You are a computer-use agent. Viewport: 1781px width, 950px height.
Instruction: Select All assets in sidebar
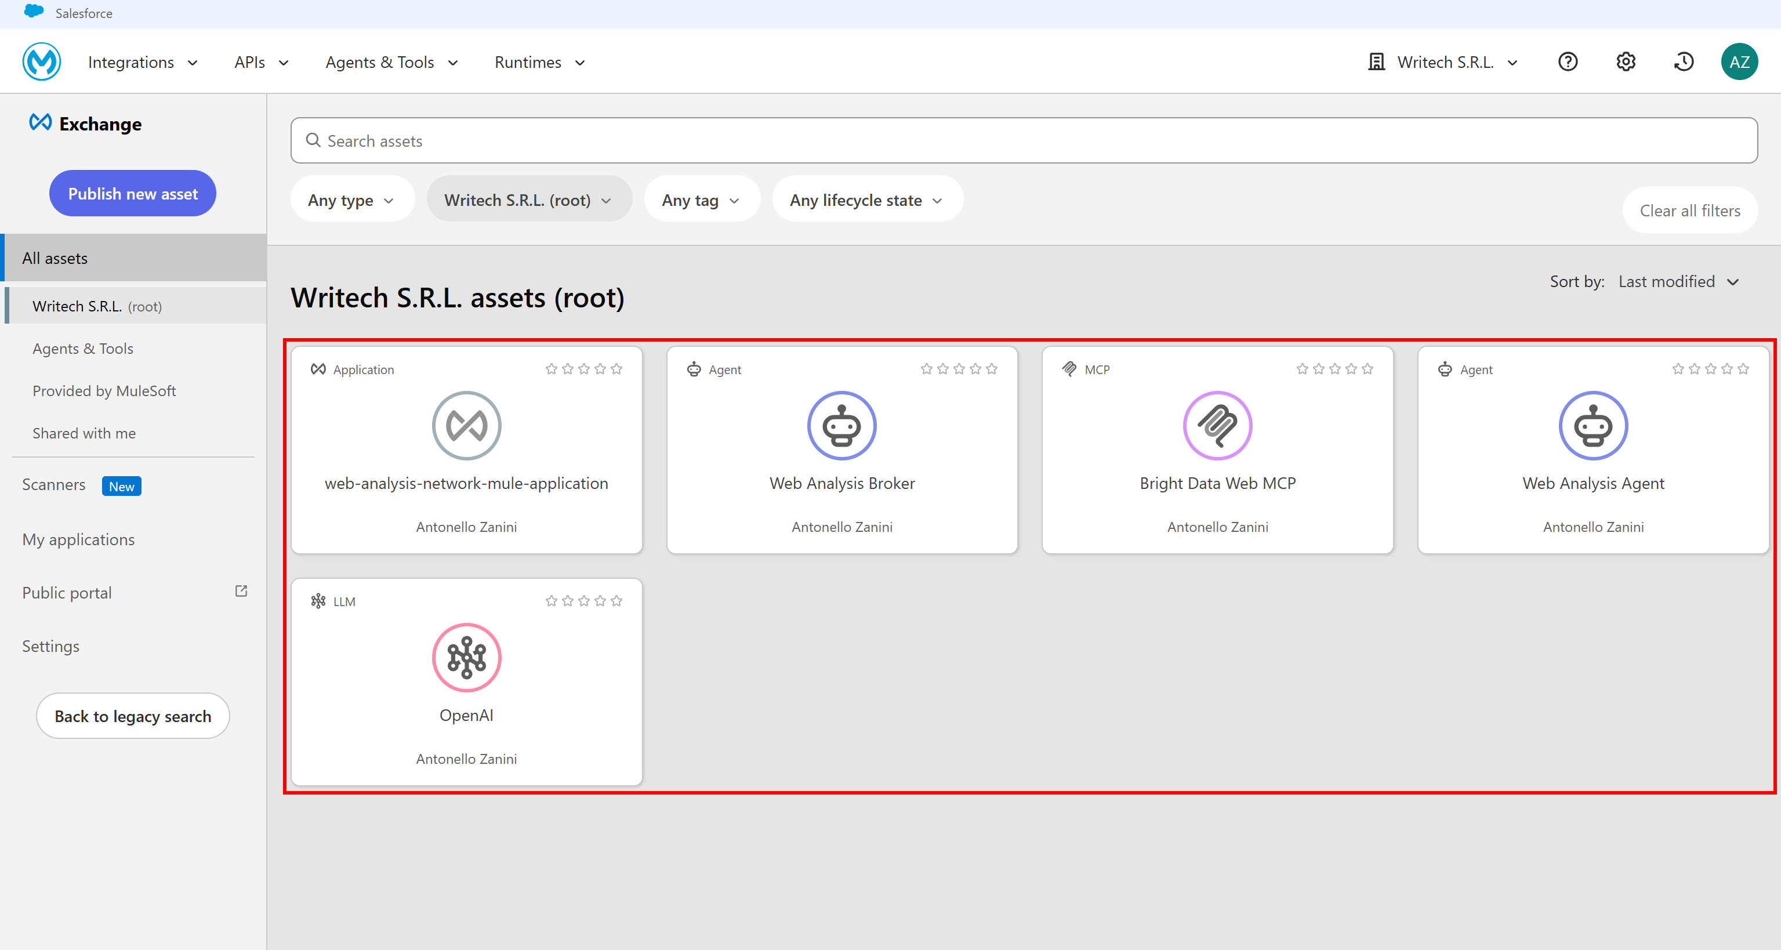point(133,258)
